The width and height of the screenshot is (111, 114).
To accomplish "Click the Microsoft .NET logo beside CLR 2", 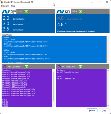I will (x=9, y=12).
